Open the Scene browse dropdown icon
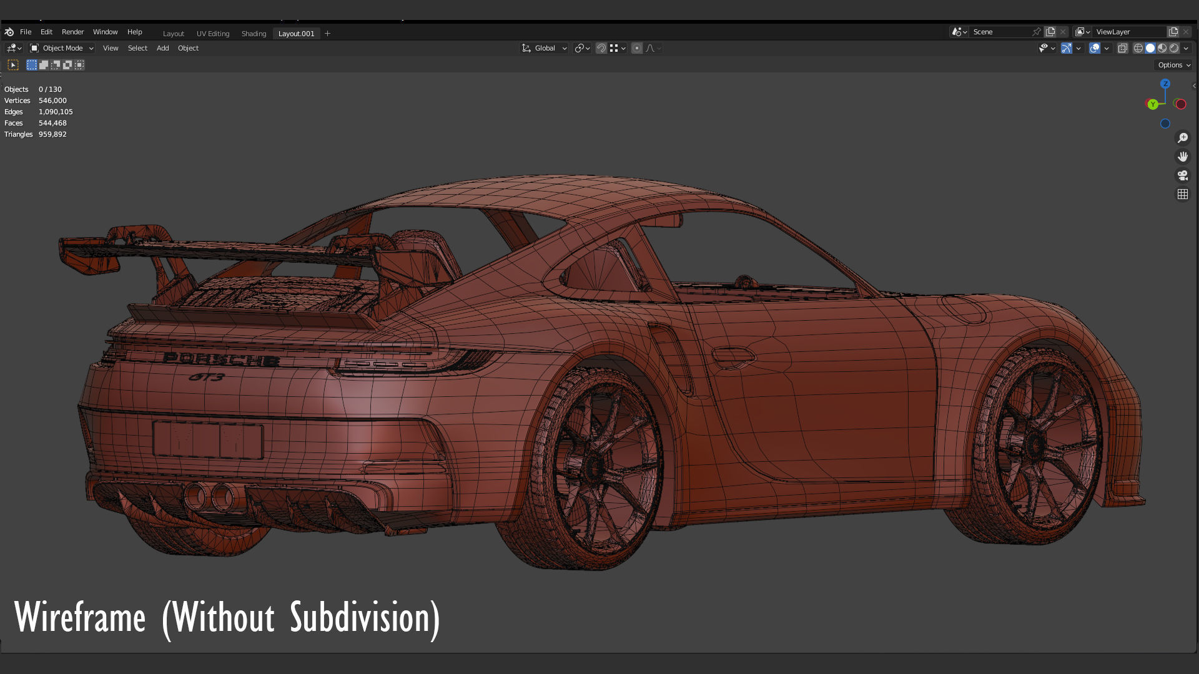 [x=959, y=32]
